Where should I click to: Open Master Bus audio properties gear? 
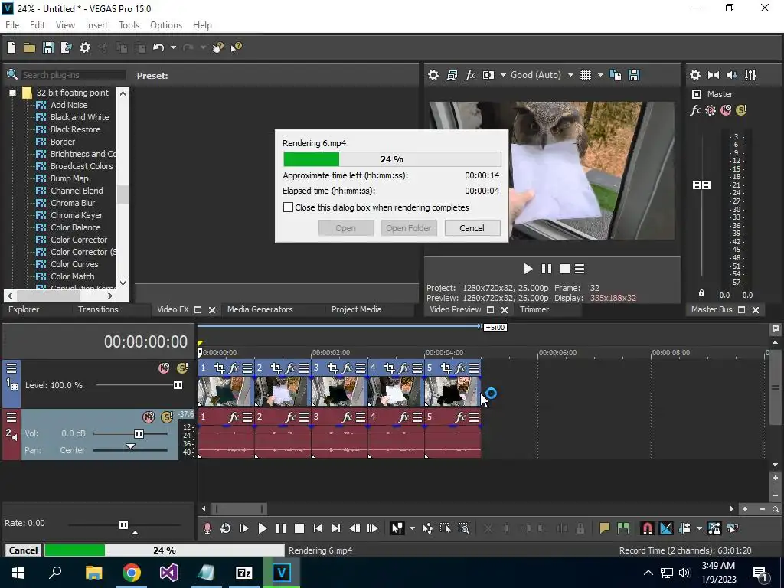(x=694, y=75)
